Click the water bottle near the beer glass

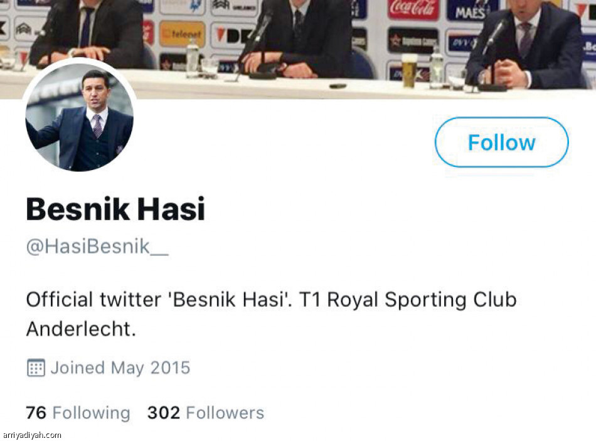pos(437,68)
